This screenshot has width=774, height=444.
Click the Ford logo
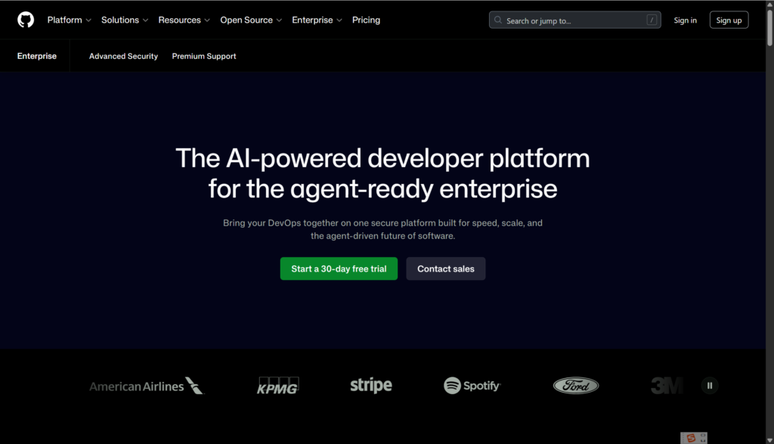coord(575,386)
